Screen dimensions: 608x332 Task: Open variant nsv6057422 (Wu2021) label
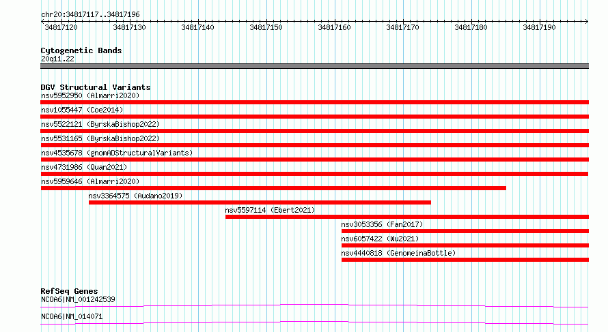[x=380, y=239]
